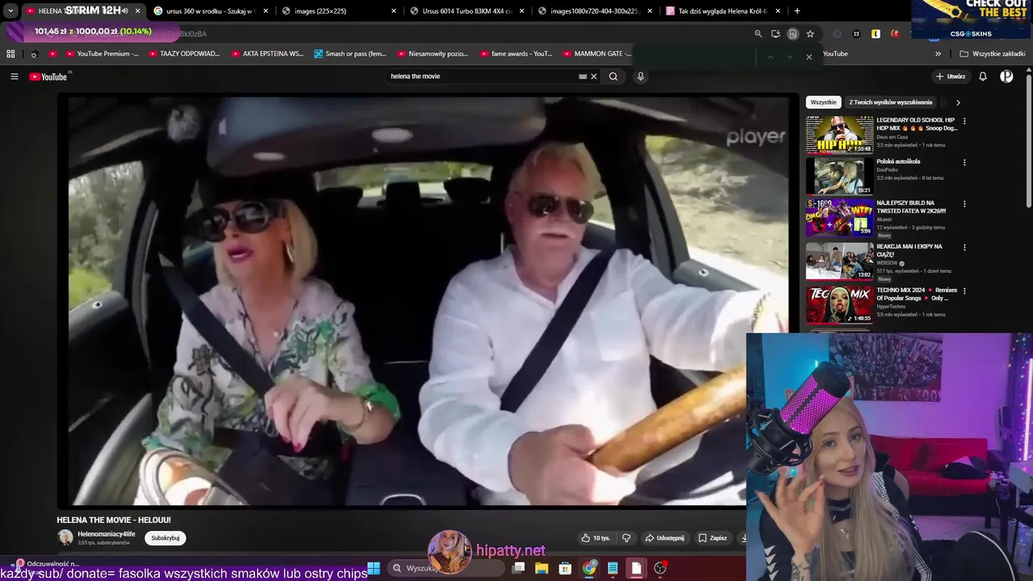Viewport: 1033px width, 581px height.
Task: Go to the YouTube home logo
Action: (x=48, y=77)
